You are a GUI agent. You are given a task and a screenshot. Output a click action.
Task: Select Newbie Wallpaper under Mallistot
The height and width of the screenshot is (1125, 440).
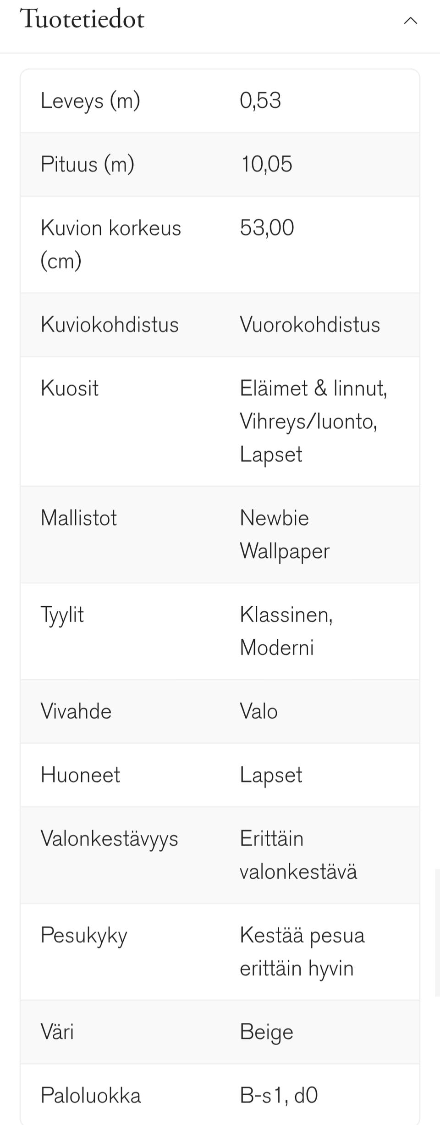coord(284,534)
